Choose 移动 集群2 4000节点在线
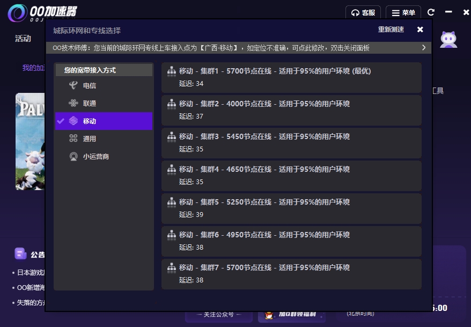The image size is (471, 327). pyautogui.click(x=291, y=110)
